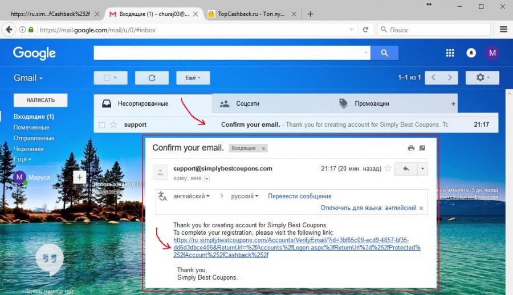513x295 pixels.
Task: Open the Google apps grid
Action: (450, 53)
